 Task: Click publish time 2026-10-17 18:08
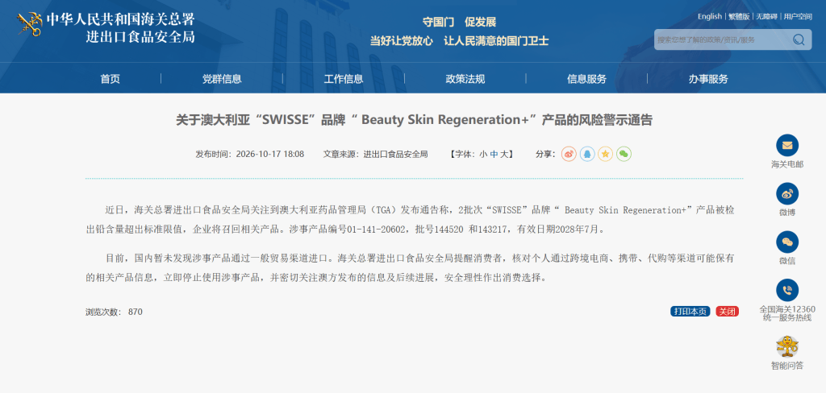(269, 154)
